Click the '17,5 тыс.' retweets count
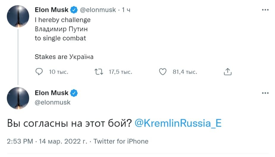This screenshot has height=157, width=275. tap(120, 72)
